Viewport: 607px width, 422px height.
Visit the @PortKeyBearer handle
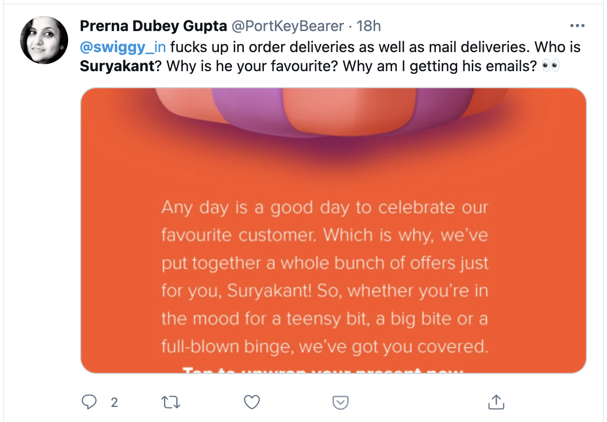287,27
